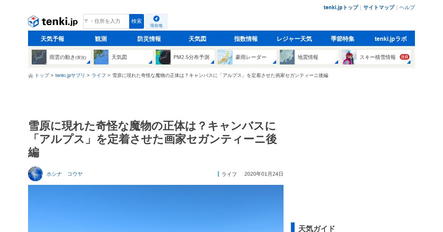The width and height of the screenshot is (443, 232).
Task: Open 天気予報 navigation menu
Action: click(52, 39)
